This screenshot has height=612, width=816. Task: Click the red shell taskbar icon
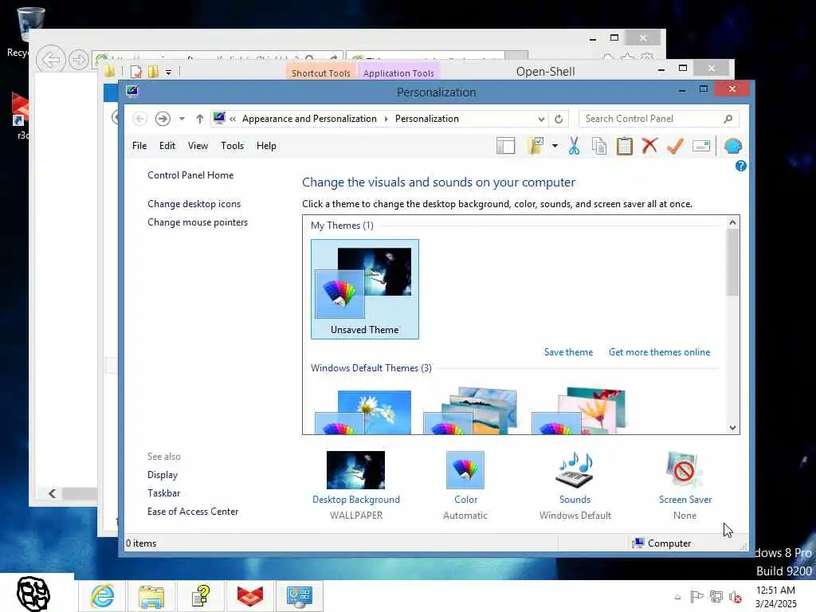[x=250, y=595]
